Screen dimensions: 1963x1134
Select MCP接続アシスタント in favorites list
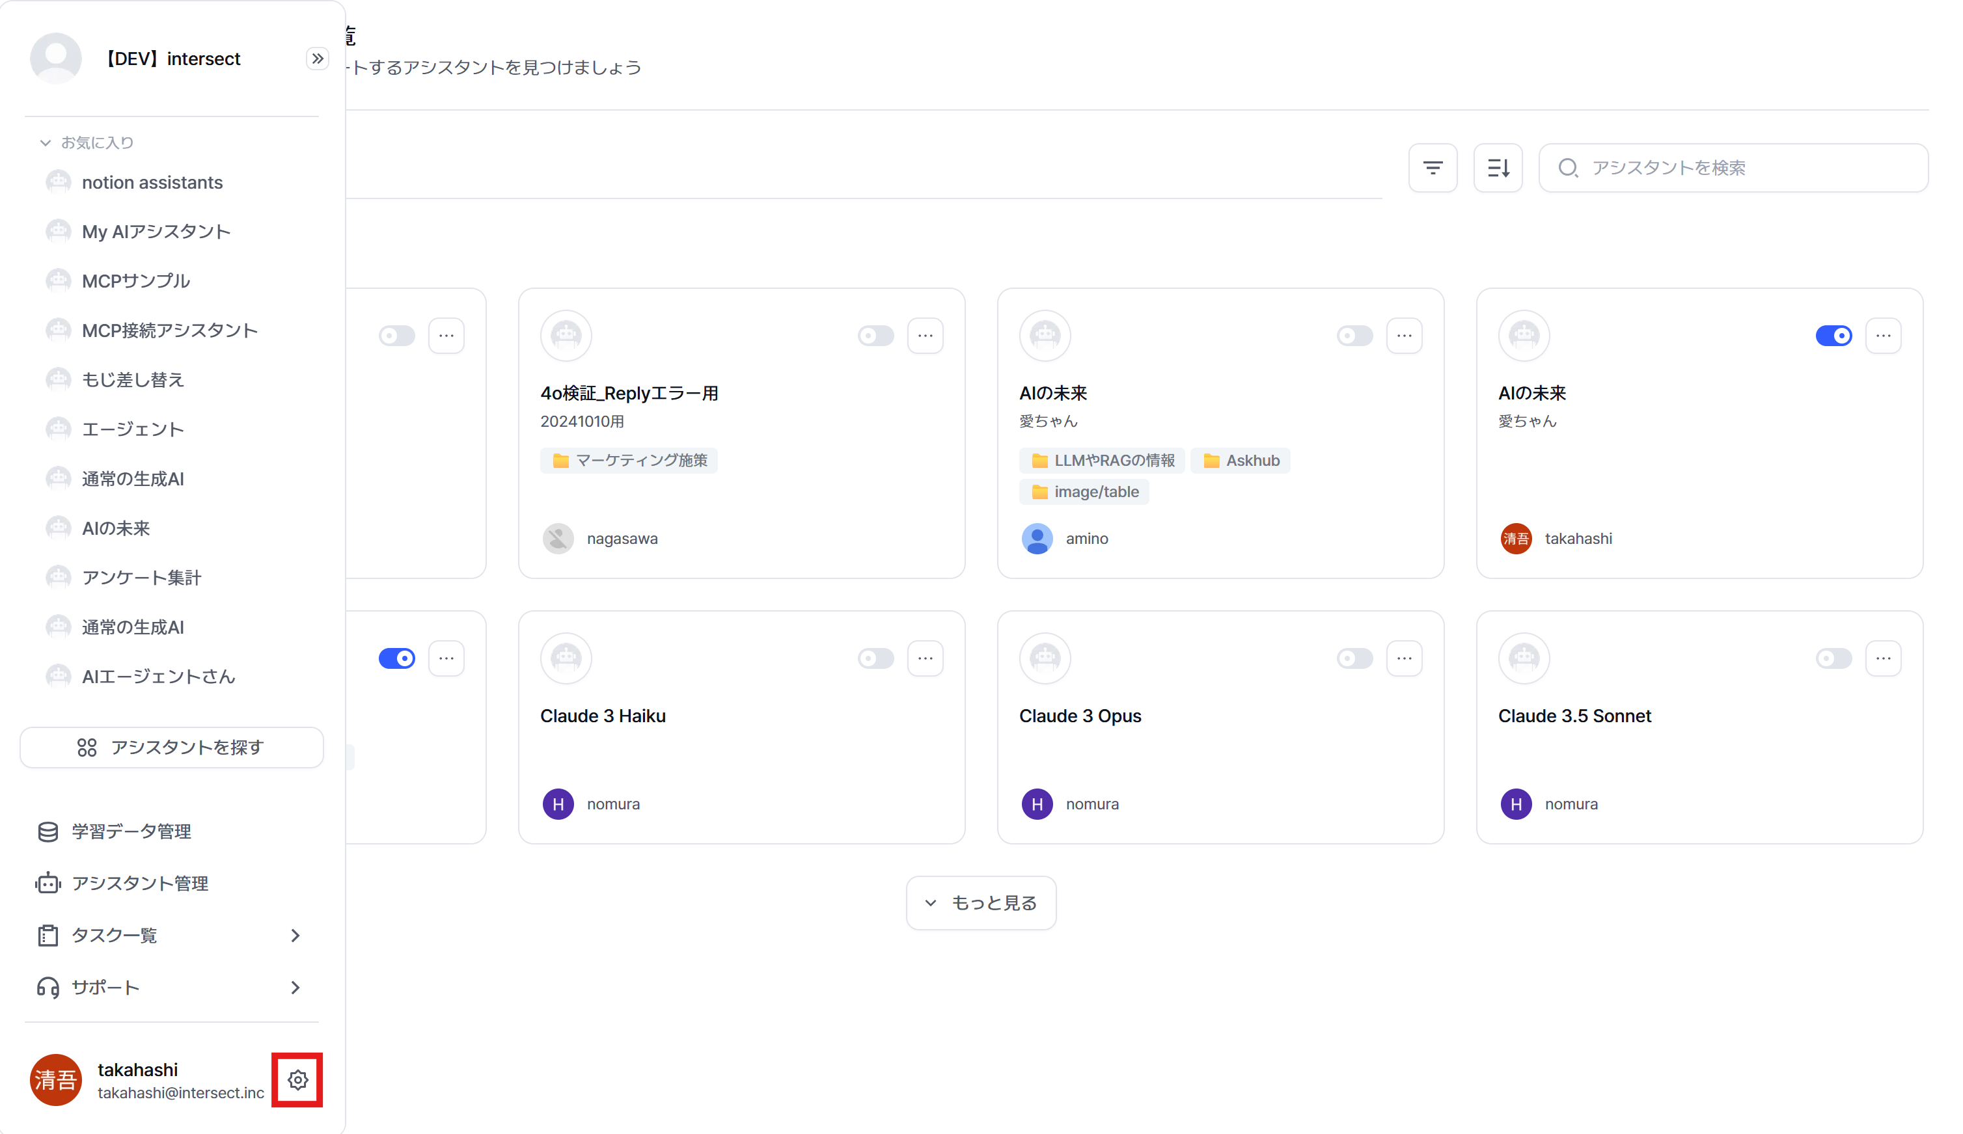169,331
